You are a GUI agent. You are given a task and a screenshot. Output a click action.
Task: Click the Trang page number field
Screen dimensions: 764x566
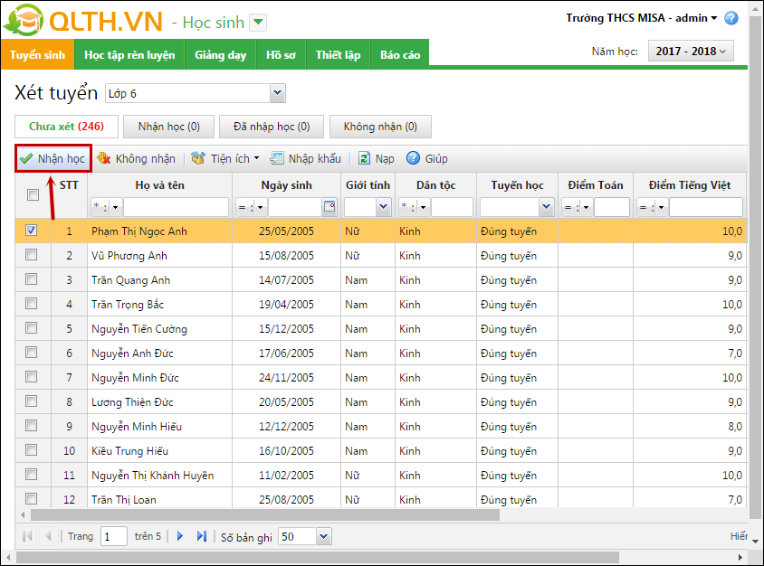114,536
